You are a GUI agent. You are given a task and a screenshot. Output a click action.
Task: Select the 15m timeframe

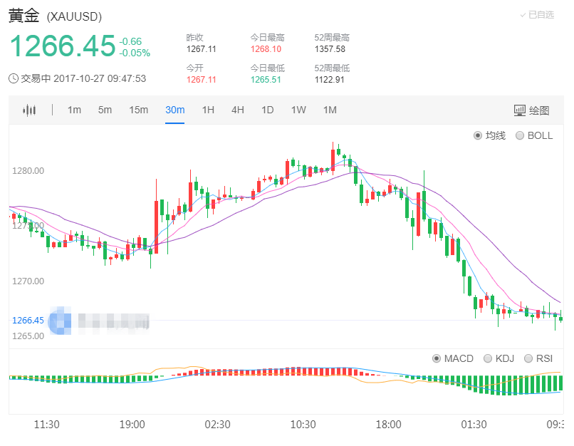(x=139, y=110)
